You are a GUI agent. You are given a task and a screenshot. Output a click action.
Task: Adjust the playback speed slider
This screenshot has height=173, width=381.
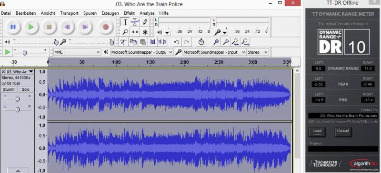point(30,52)
